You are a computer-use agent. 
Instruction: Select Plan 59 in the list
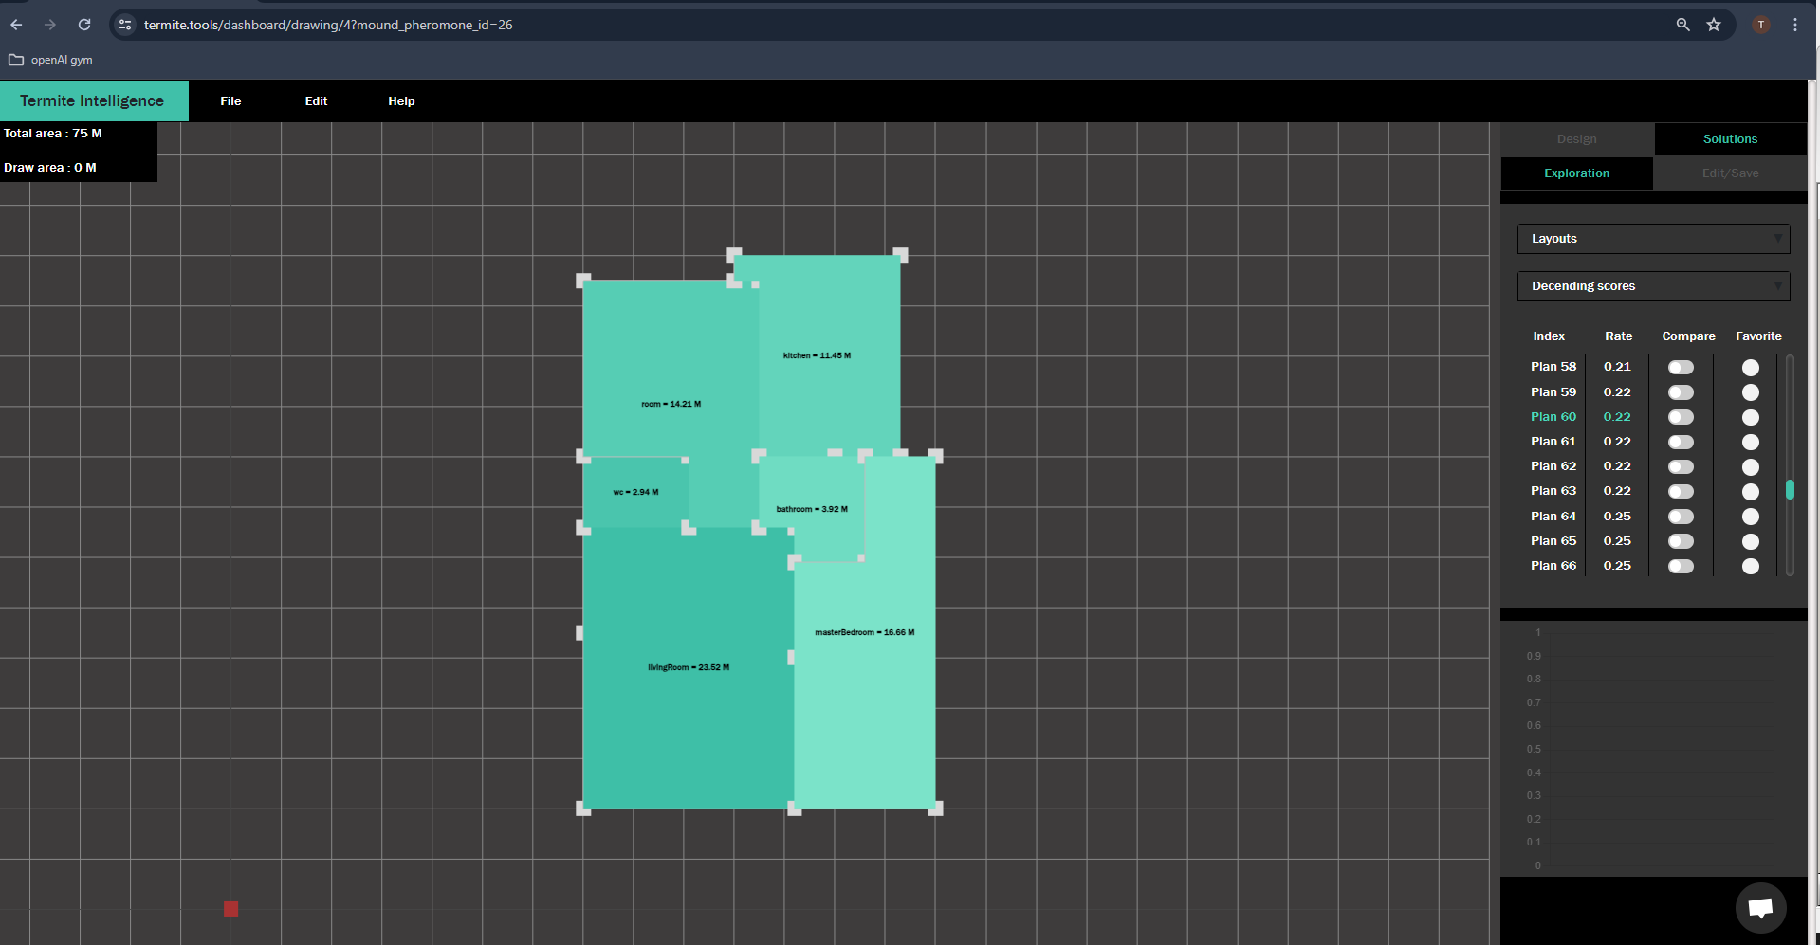click(1553, 392)
